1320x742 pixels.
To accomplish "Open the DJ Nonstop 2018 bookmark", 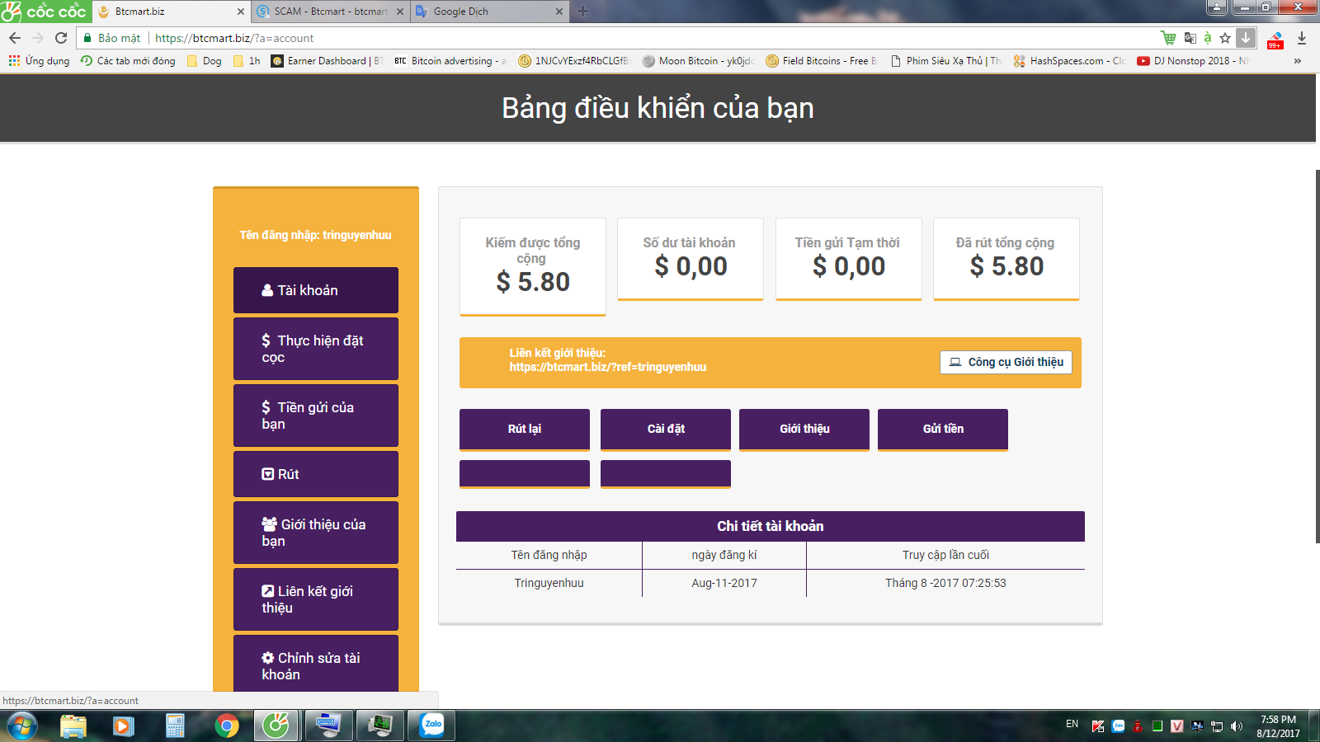I will pyautogui.click(x=1193, y=61).
